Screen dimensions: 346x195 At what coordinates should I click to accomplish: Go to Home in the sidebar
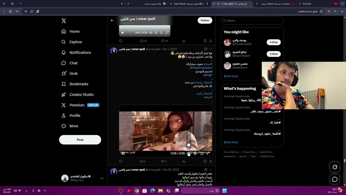(71, 31)
